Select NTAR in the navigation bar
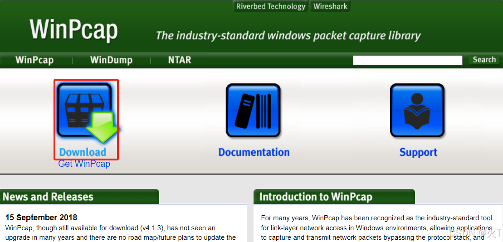The image size is (503, 242). click(x=180, y=60)
